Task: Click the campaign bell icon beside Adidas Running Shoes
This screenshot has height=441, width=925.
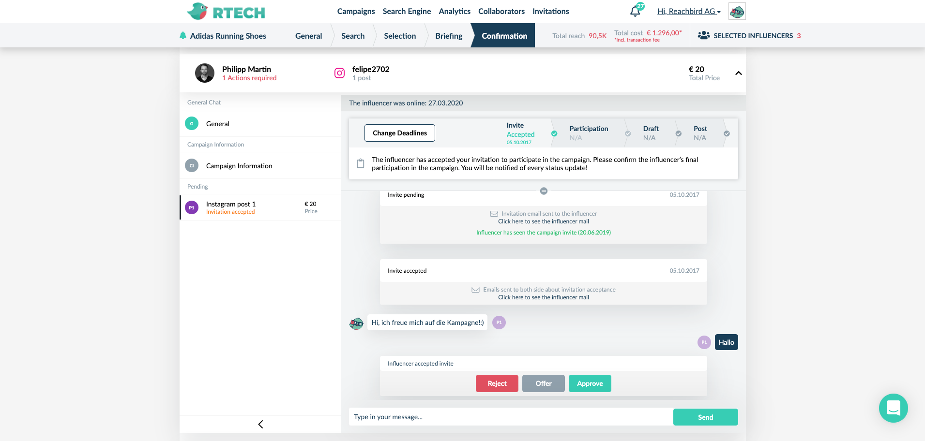Action: tap(183, 35)
